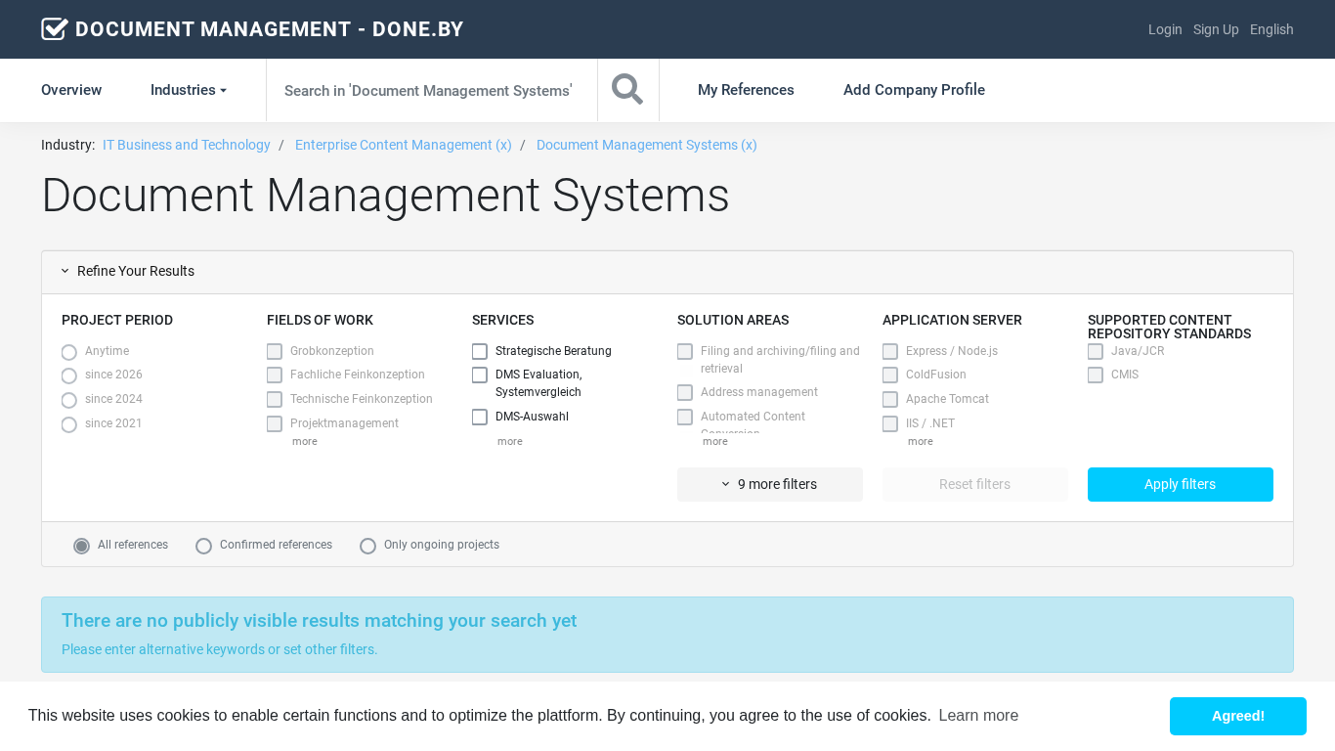Screen dimensions: 1335x751
Task: Click the magnifying glass search icon
Action: click(627, 90)
